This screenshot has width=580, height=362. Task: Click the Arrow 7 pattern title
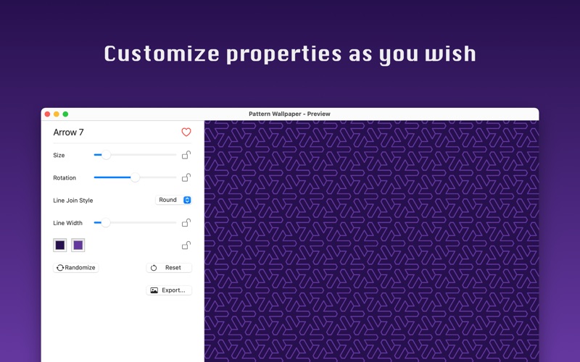tap(68, 132)
